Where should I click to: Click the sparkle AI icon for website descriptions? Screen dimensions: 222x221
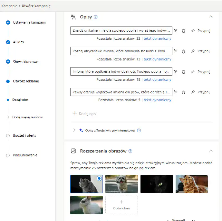coord(81,130)
